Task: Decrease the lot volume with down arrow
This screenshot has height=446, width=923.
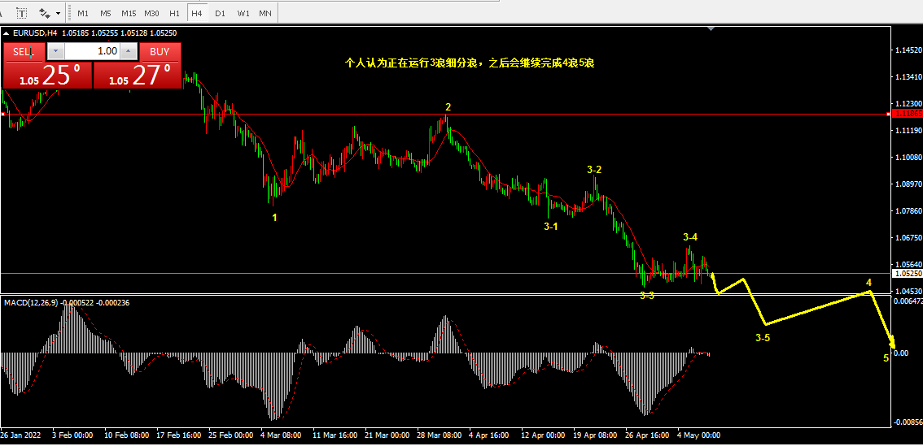Action: [55, 52]
